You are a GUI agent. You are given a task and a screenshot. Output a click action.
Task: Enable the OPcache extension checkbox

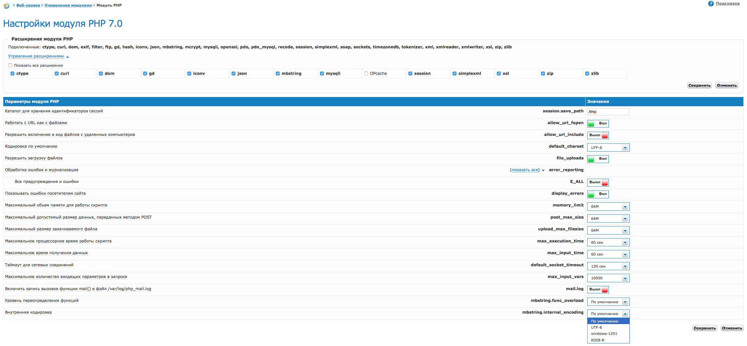click(x=366, y=74)
